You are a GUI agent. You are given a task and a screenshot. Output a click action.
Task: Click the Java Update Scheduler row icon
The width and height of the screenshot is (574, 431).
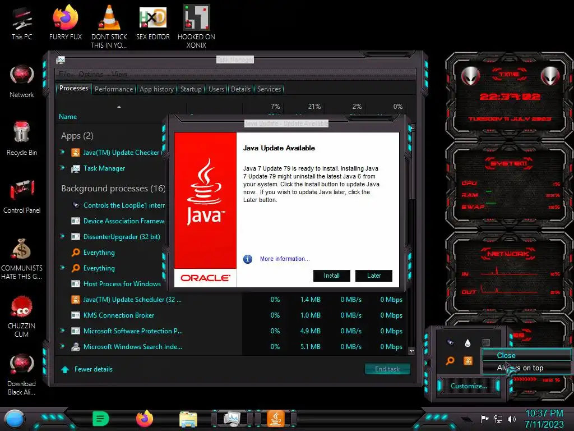76,300
